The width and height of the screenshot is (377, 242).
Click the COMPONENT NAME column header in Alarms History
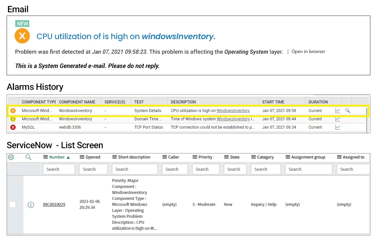click(77, 102)
